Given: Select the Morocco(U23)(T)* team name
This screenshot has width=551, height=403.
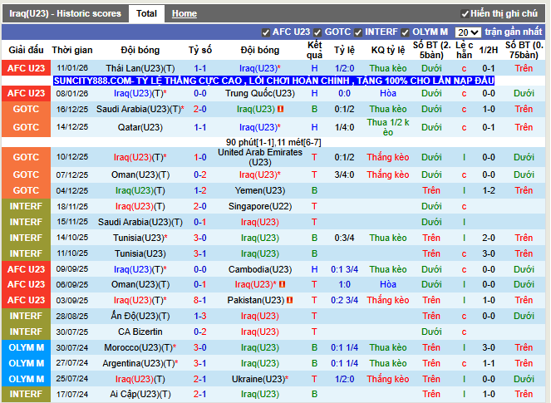Looking at the screenshot, I should point(140,348).
